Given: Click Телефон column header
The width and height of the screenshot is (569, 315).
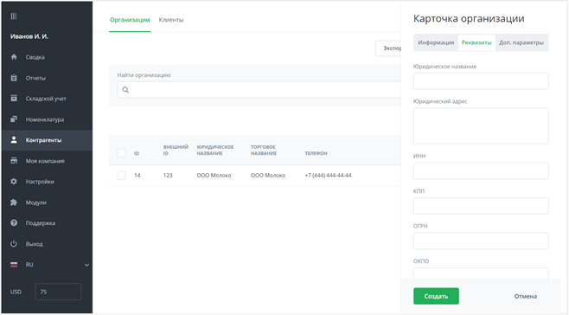Looking at the screenshot, I should click(x=316, y=153).
